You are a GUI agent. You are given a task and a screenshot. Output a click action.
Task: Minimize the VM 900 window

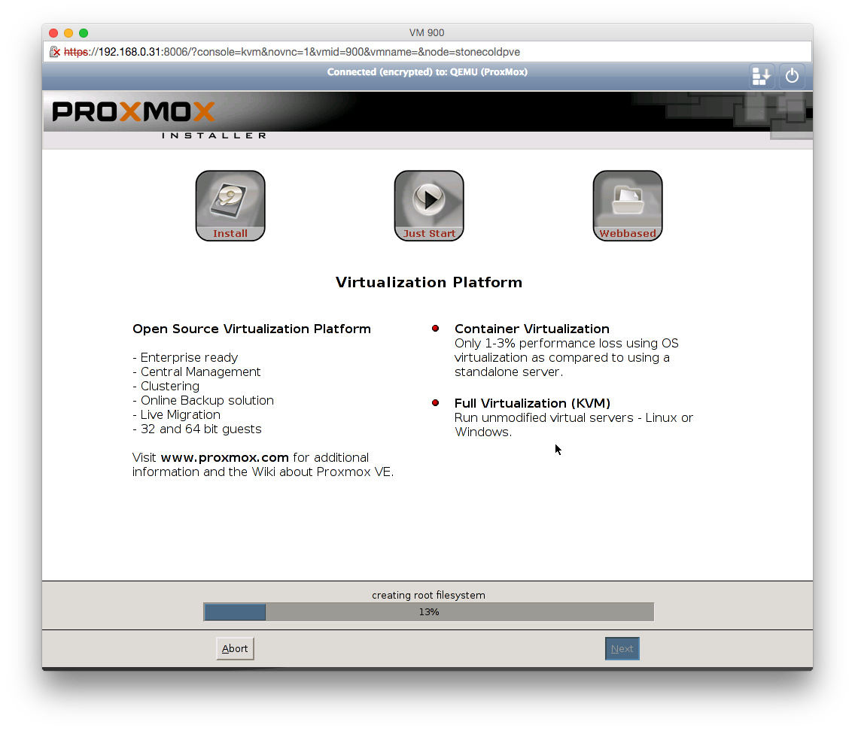(68, 33)
